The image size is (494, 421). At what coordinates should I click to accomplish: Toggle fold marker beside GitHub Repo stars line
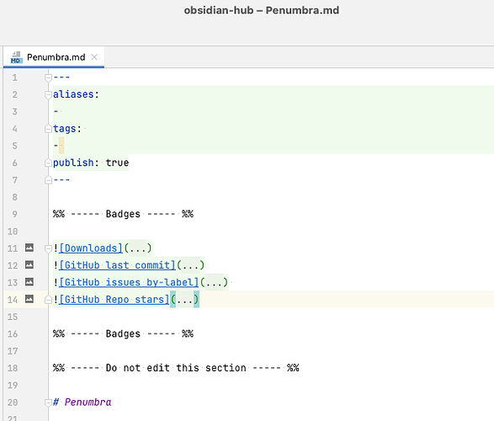pyautogui.click(x=48, y=300)
